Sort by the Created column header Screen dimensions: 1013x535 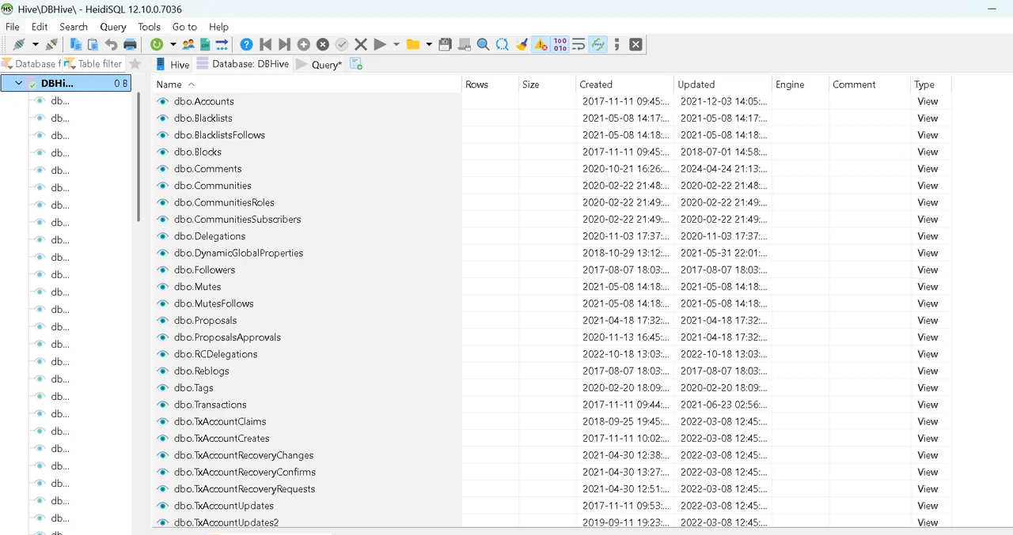(624, 85)
